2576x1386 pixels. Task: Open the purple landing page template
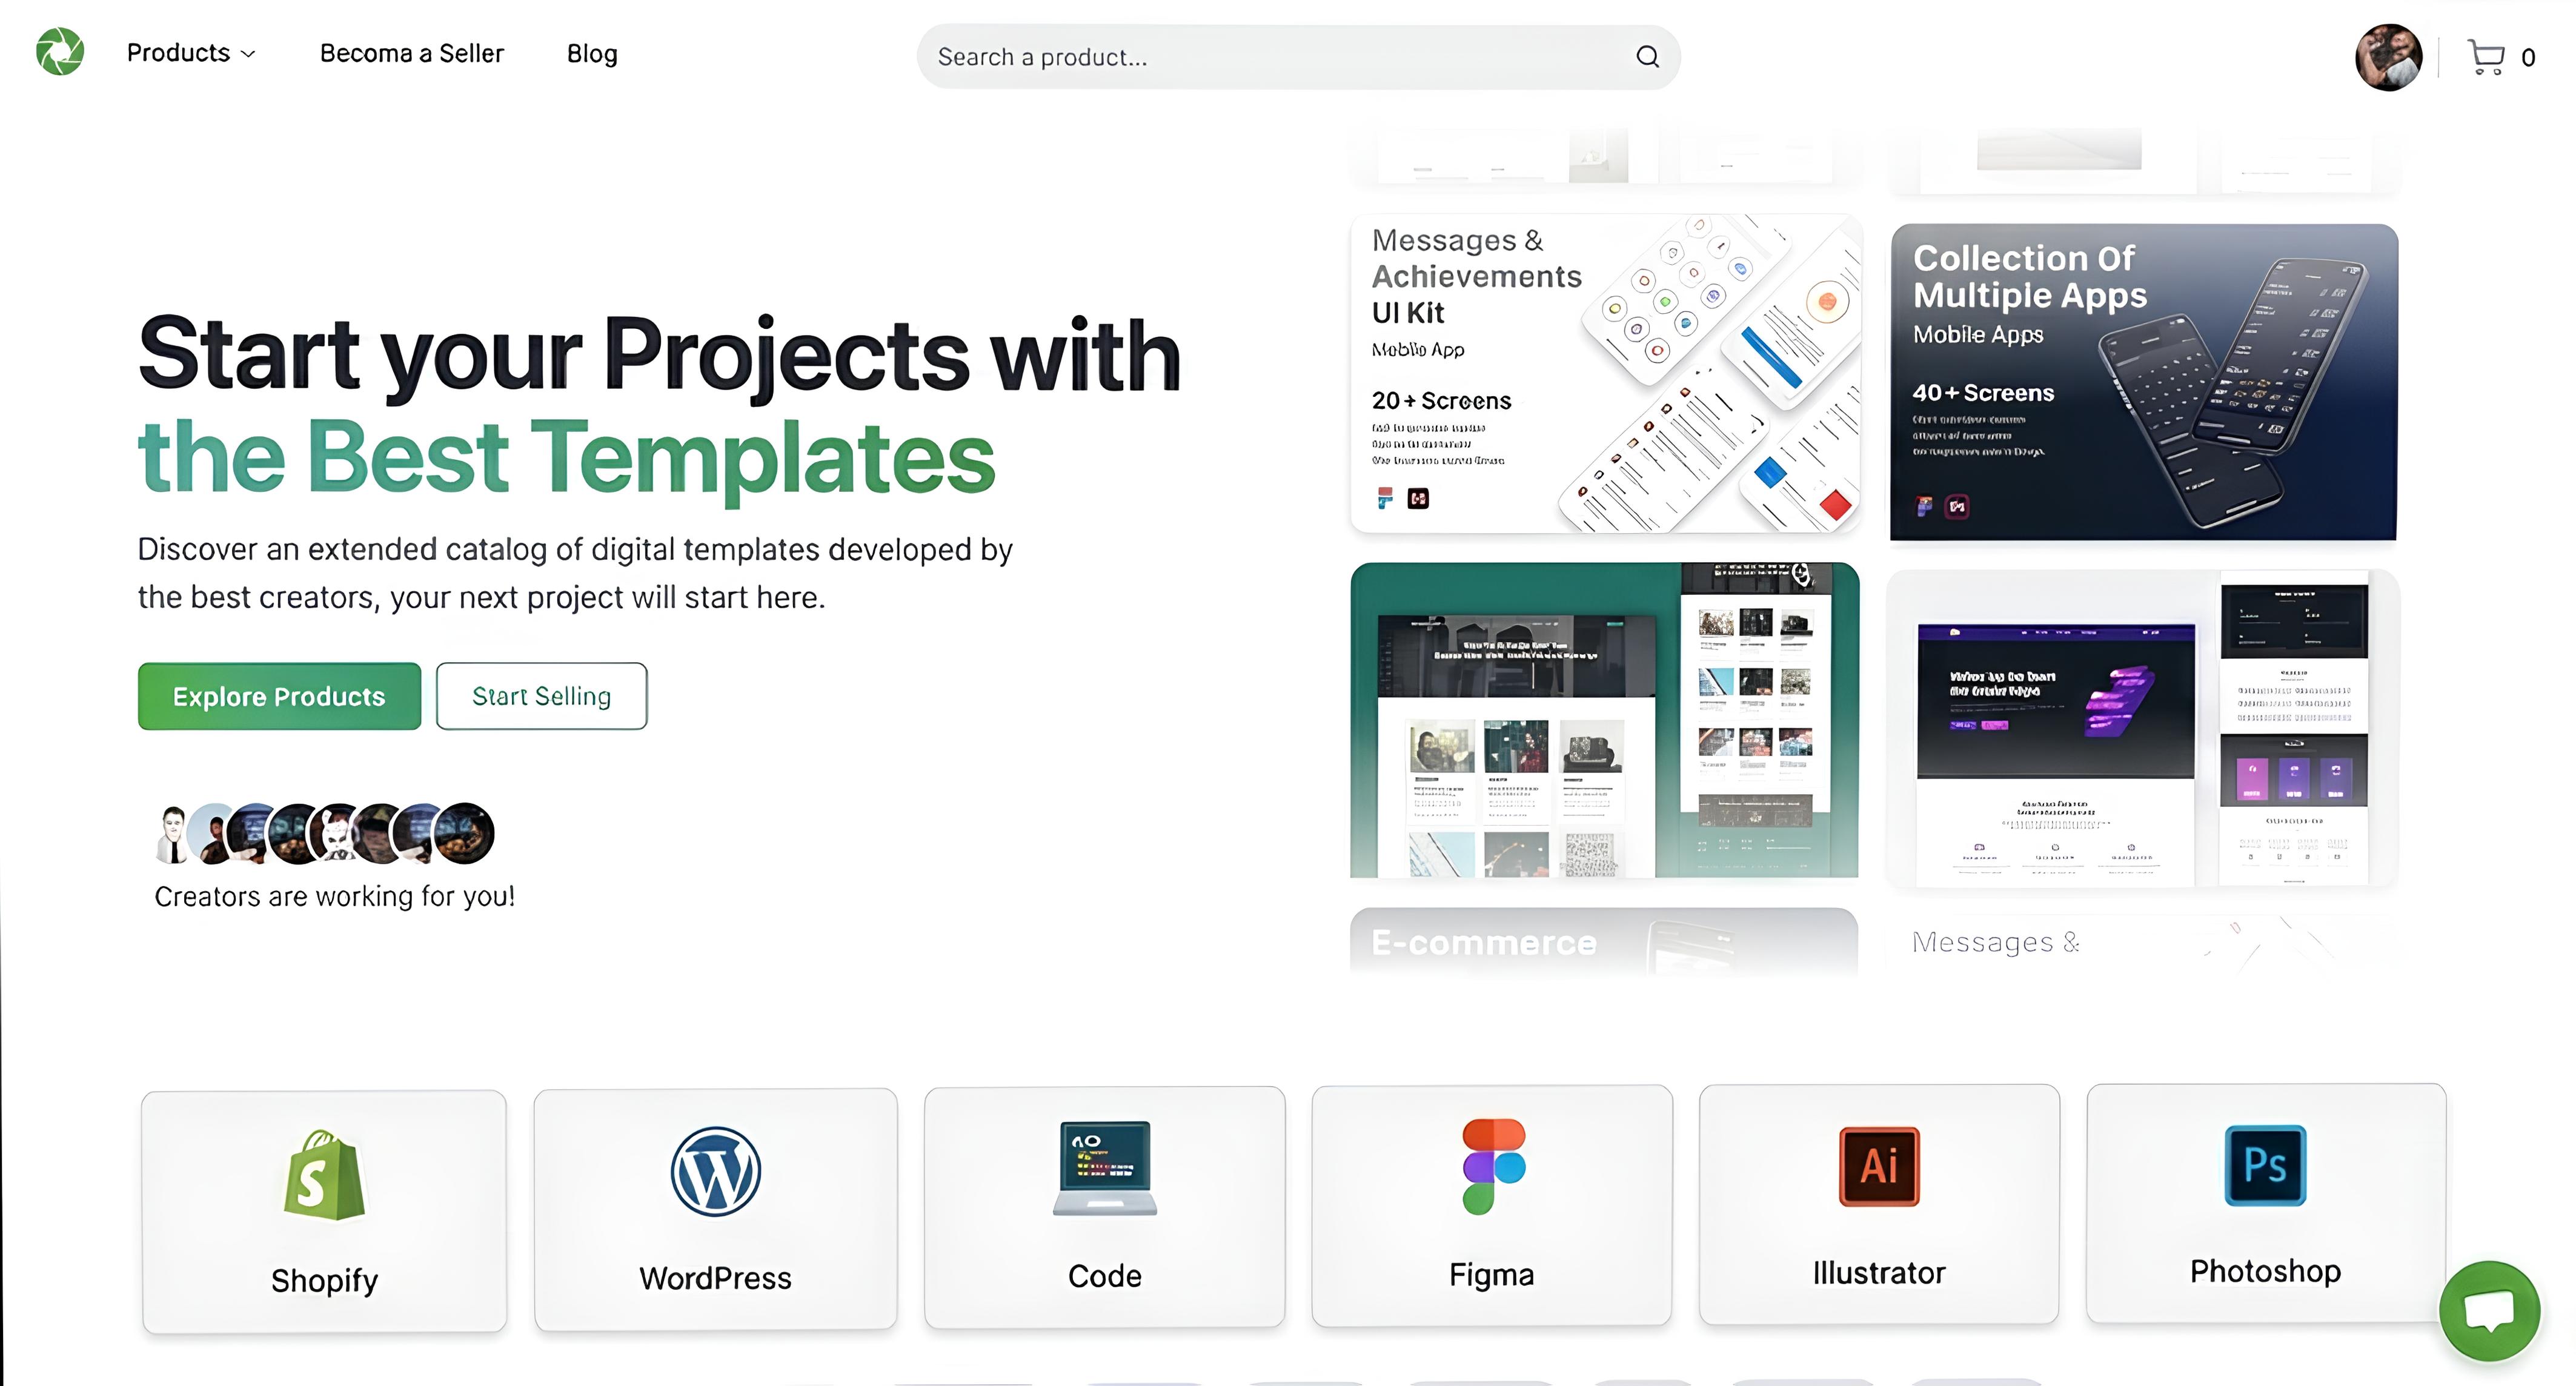(2142, 728)
